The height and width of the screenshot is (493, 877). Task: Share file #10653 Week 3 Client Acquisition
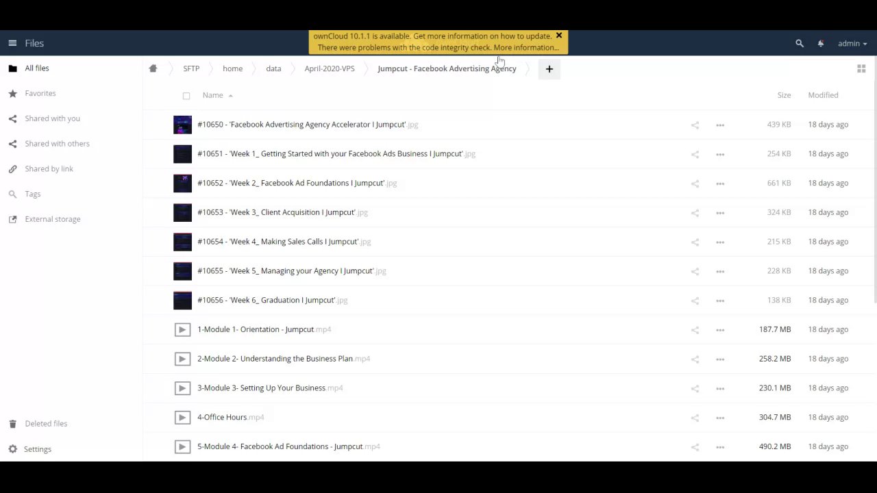[695, 212]
